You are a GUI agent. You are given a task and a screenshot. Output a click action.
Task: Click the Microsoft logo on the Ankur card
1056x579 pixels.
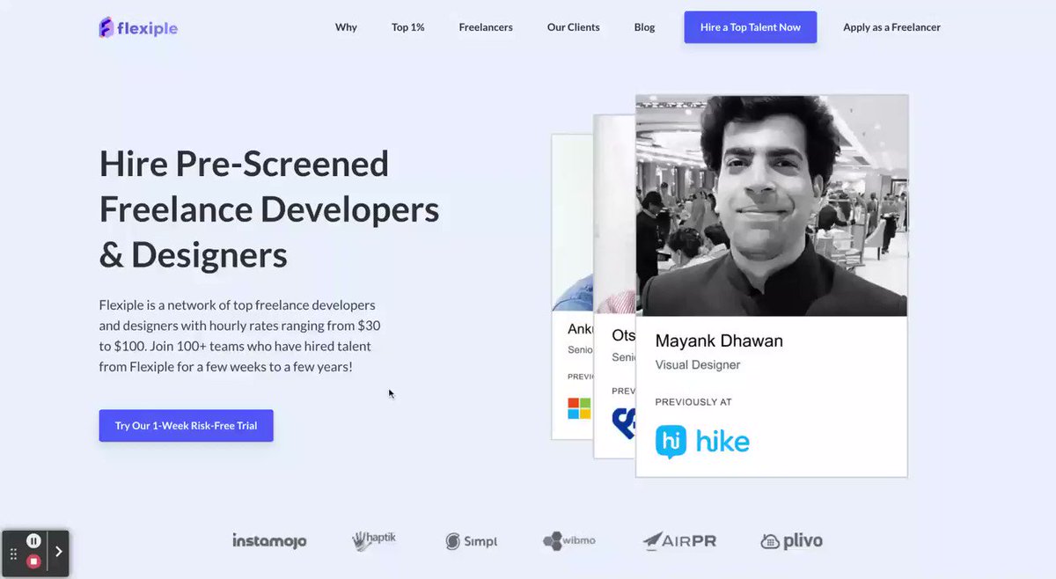coord(579,408)
